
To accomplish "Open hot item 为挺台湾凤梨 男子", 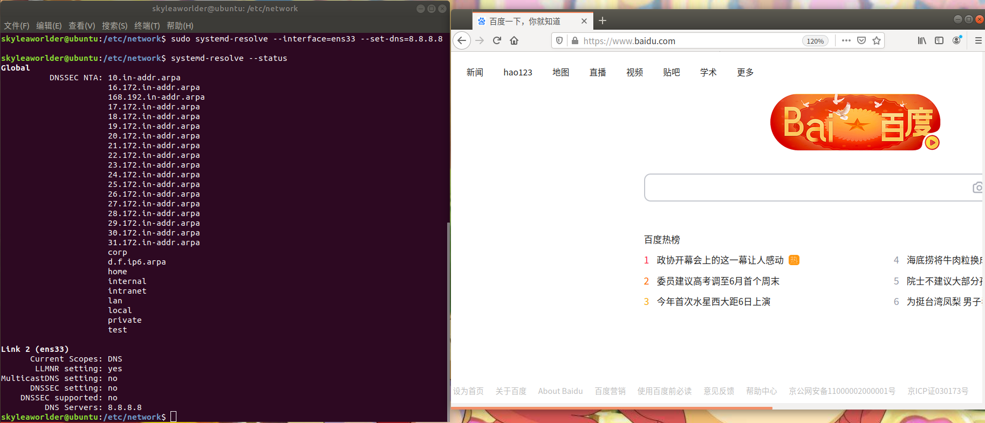I will coord(944,302).
